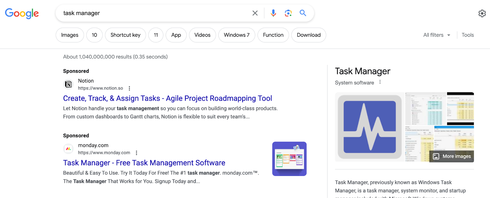Open Task Manager panel more options
Viewport: 490px width, 198px height.
tap(380, 82)
